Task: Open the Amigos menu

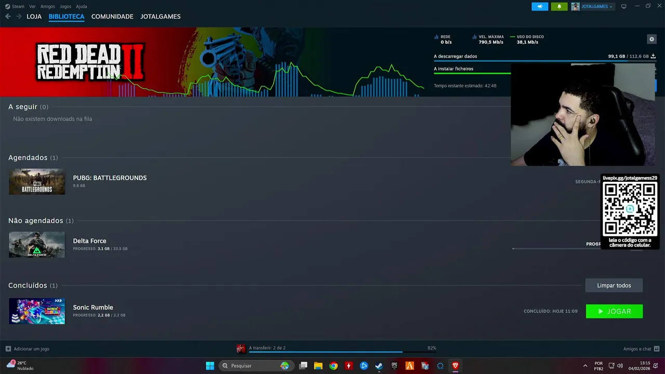Action: coord(48,6)
